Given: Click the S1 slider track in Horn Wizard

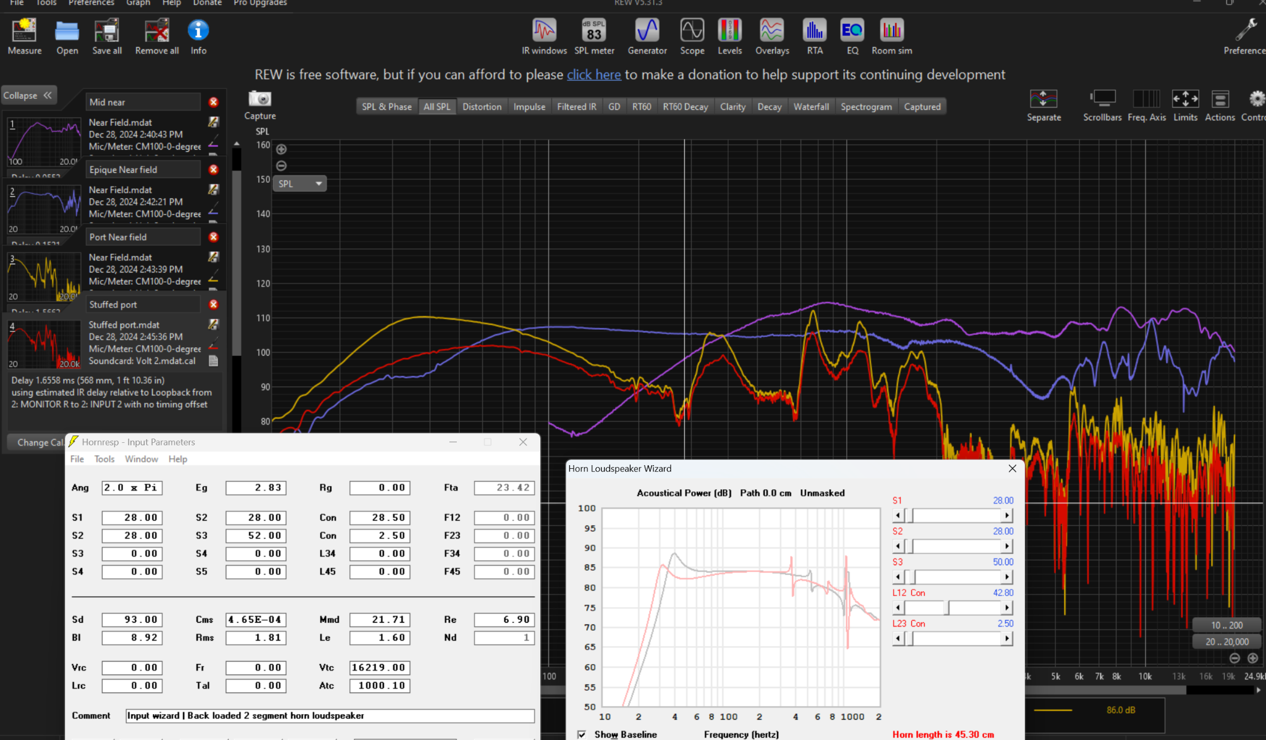Looking at the screenshot, I should click(953, 516).
